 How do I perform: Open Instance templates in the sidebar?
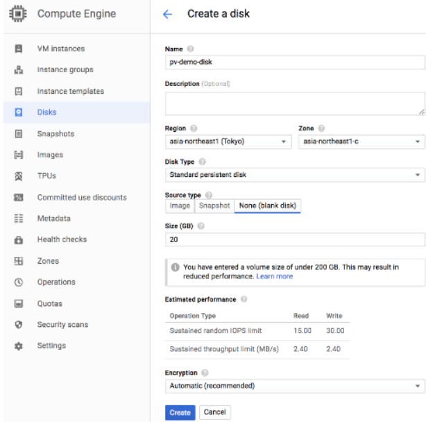[70, 91]
